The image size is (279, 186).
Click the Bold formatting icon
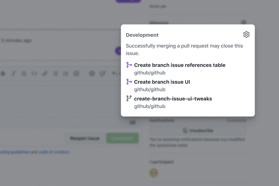(x=3, y=74)
